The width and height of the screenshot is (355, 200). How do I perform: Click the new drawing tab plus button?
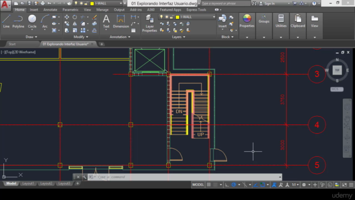point(102,44)
